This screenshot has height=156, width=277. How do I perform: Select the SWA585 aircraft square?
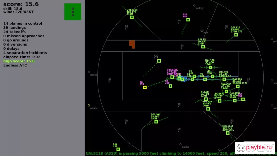pyautogui.click(x=226, y=92)
